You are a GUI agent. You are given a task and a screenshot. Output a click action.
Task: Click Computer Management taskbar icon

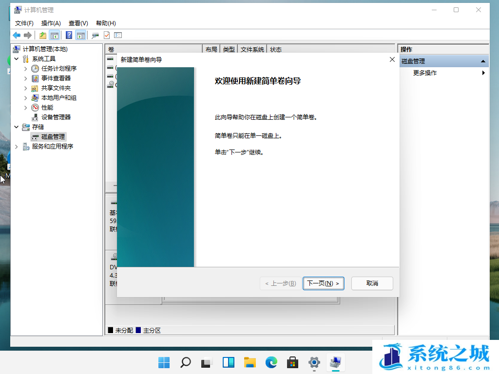[335, 362]
